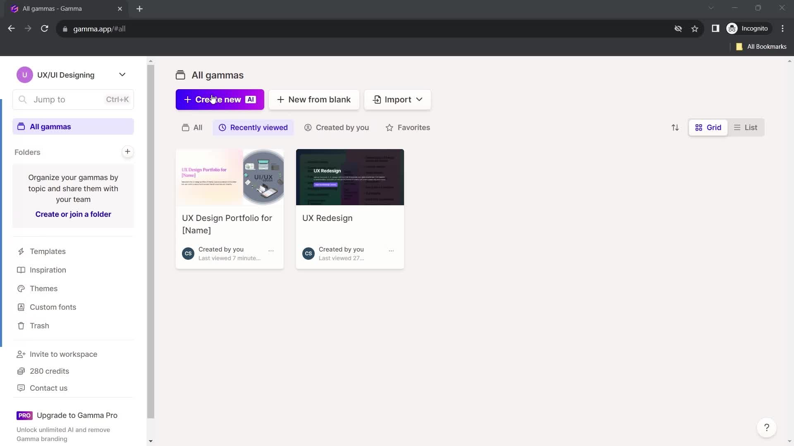Click the Create or join a folder link
Image resolution: width=794 pixels, height=446 pixels.
(x=73, y=214)
